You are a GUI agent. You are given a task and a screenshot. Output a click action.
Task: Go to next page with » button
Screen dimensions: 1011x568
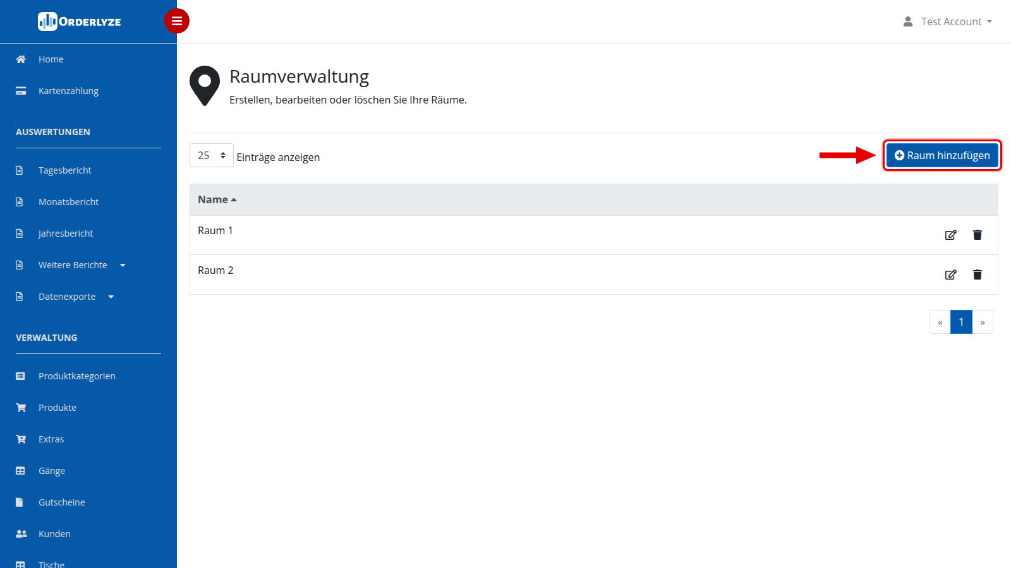pos(983,322)
